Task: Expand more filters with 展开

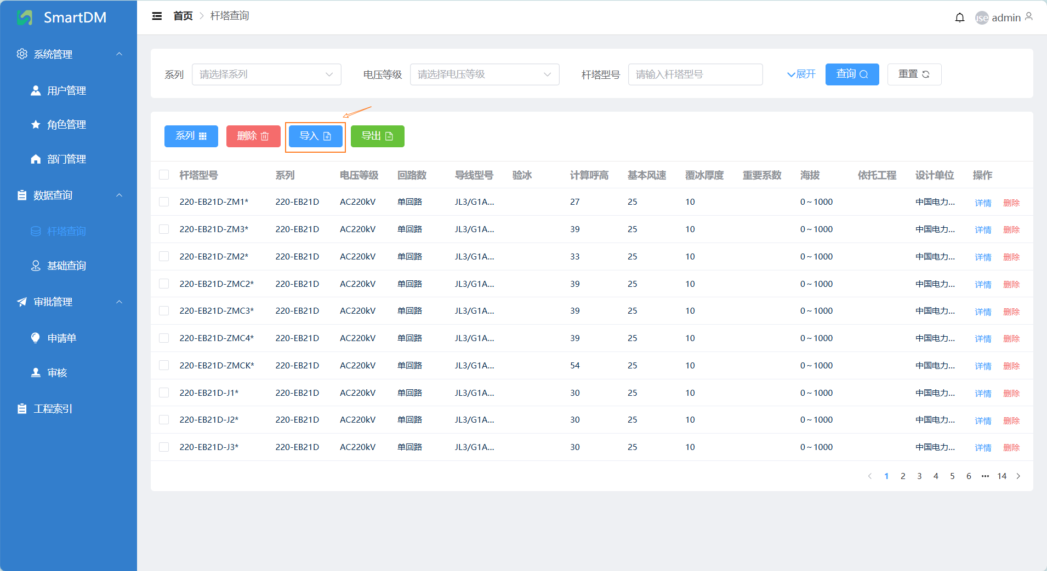Action: pos(801,74)
